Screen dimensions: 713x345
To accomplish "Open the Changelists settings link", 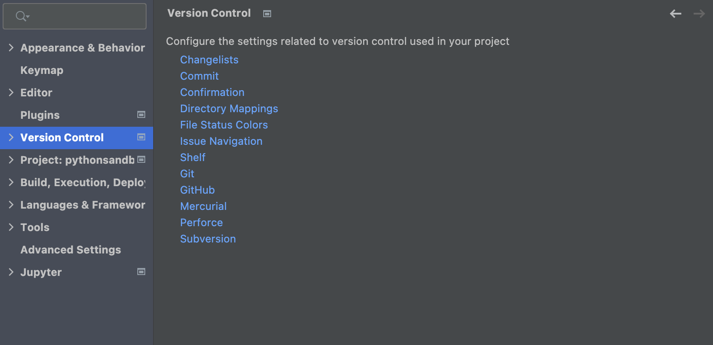I will 209,60.
